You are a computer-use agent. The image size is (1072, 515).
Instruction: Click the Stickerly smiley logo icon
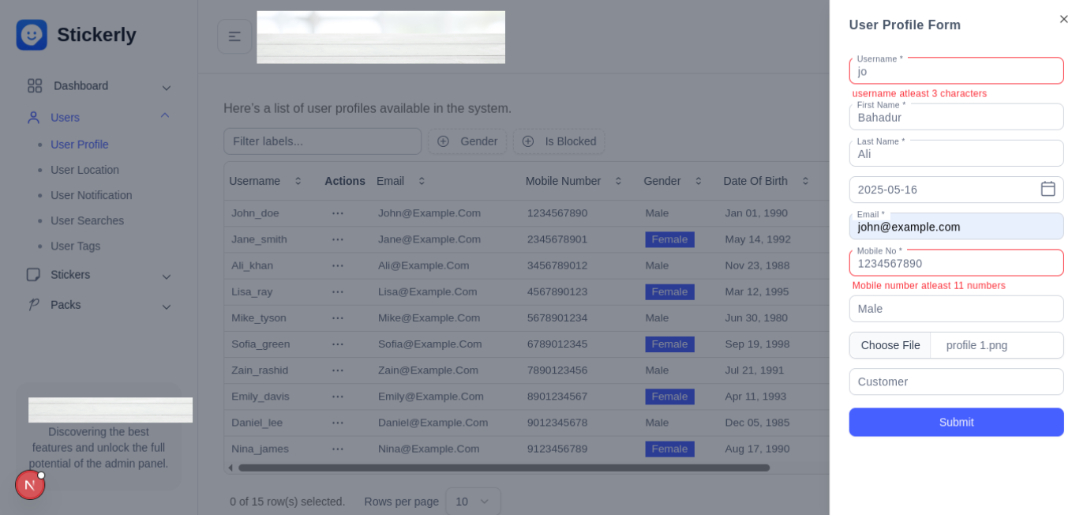click(32, 35)
